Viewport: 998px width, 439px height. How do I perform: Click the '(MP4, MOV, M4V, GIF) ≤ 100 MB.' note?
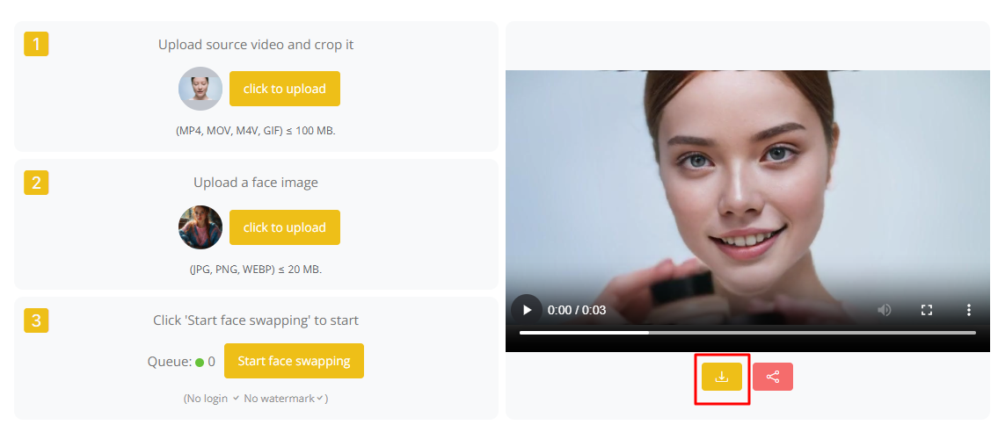click(256, 131)
